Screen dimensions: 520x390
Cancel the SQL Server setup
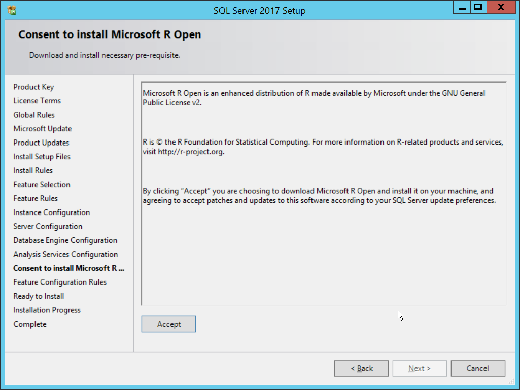(477, 369)
